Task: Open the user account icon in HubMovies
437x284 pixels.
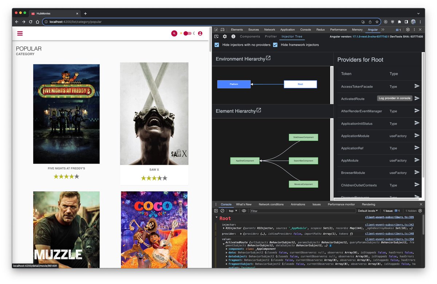Action: pos(200,33)
